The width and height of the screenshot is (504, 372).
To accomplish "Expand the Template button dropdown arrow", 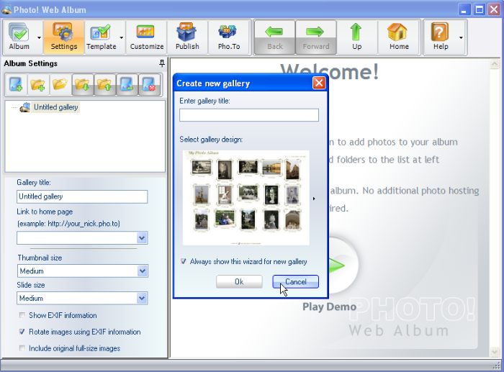I will click(x=122, y=37).
